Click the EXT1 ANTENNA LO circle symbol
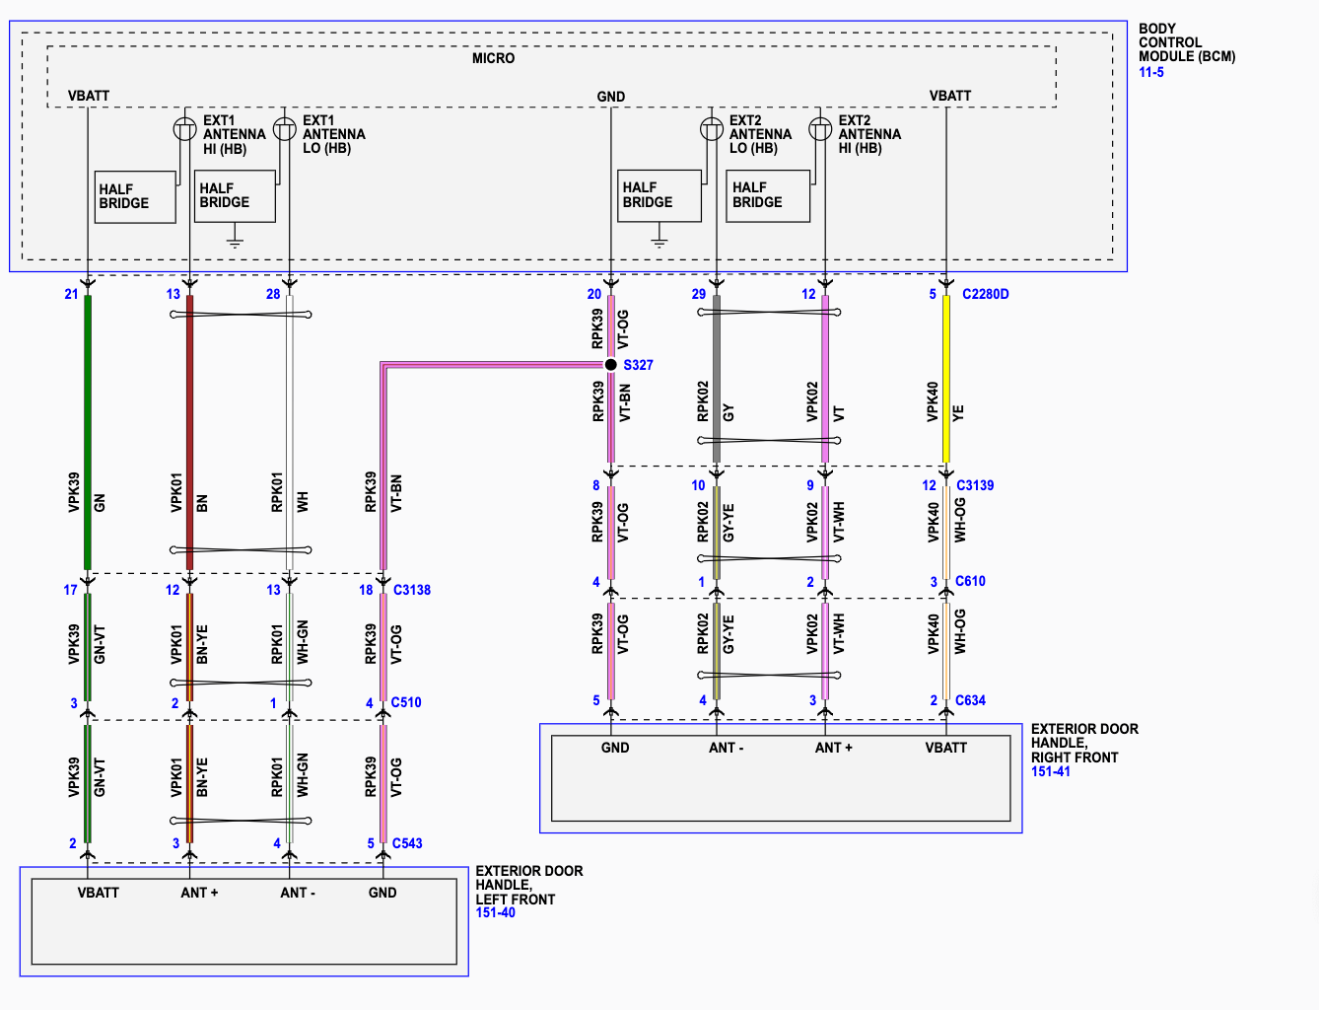 coord(284,129)
